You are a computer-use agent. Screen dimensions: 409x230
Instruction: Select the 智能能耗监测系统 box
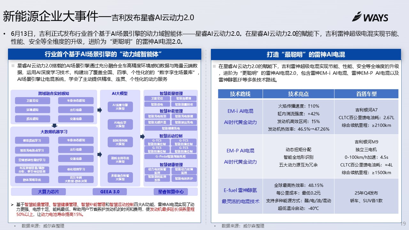point(157,179)
